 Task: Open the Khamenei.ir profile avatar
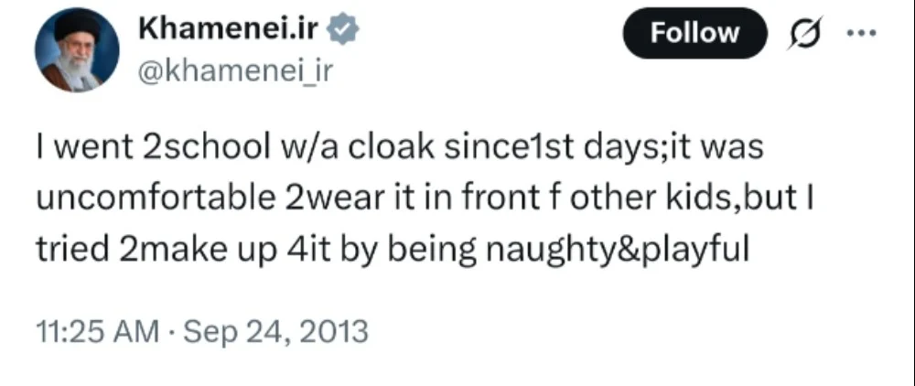(x=77, y=50)
